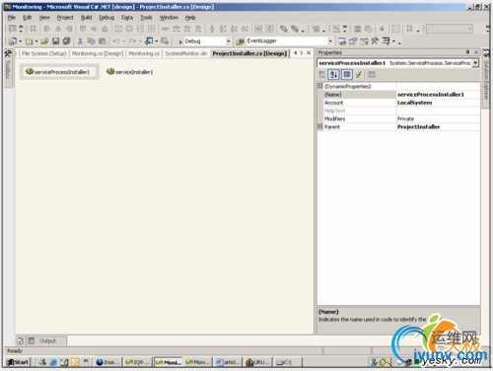The height and width of the screenshot is (371, 493).
Task: Open the Solution Explorer side tab
Action: [x=486, y=79]
